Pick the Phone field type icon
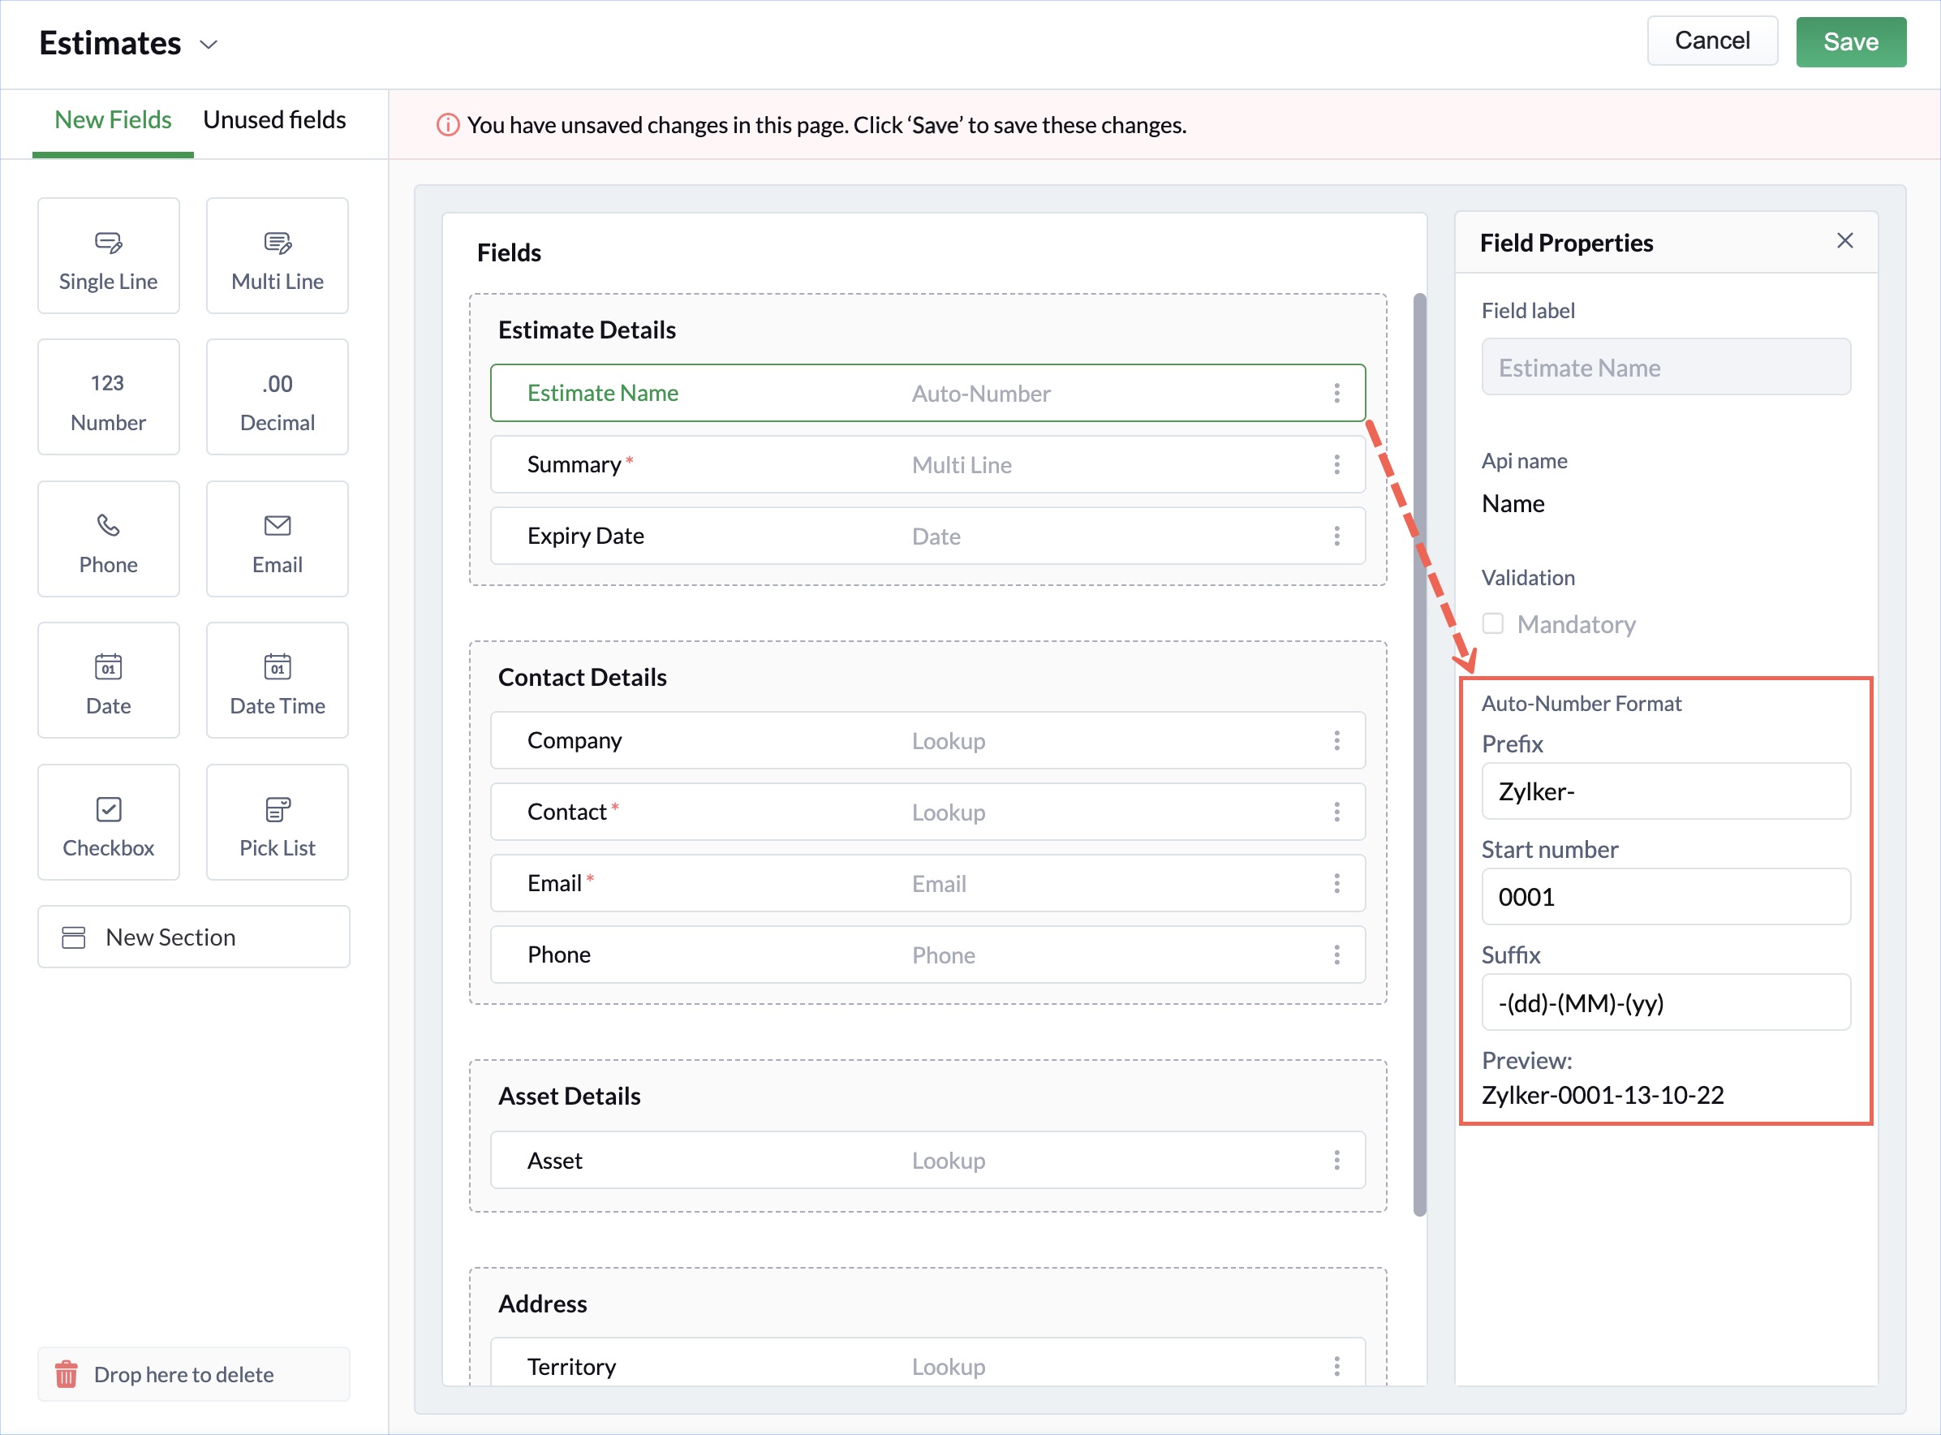The image size is (1941, 1435). pyautogui.click(x=108, y=524)
